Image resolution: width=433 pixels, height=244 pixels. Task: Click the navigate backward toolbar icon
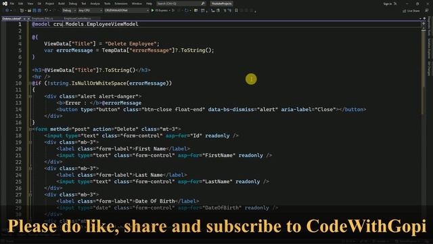tap(7, 11)
